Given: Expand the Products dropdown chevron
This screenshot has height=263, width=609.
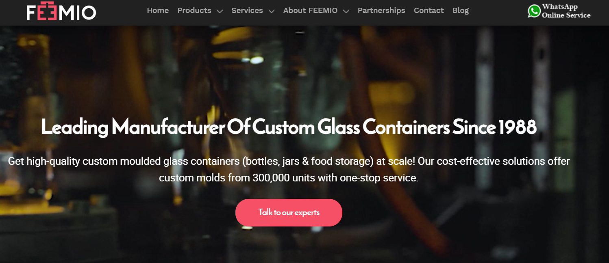Looking at the screenshot, I should point(220,11).
